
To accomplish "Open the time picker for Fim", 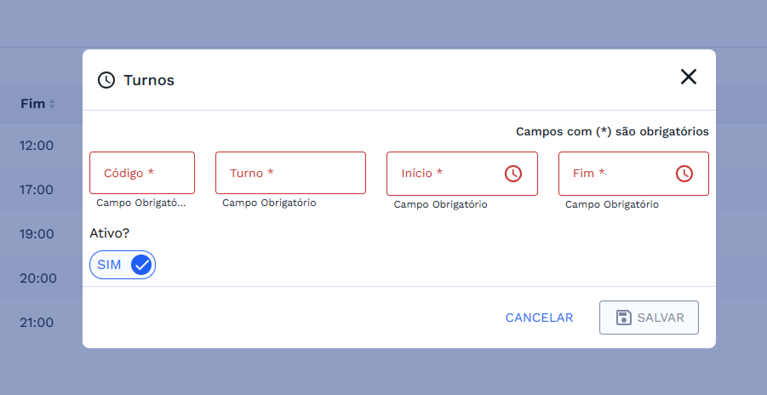I will pos(684,174).
